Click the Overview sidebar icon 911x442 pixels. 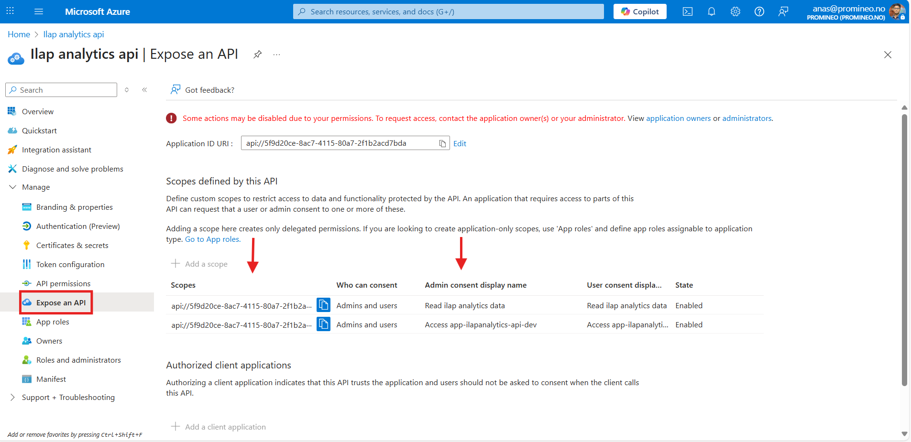tap(12, 111)
